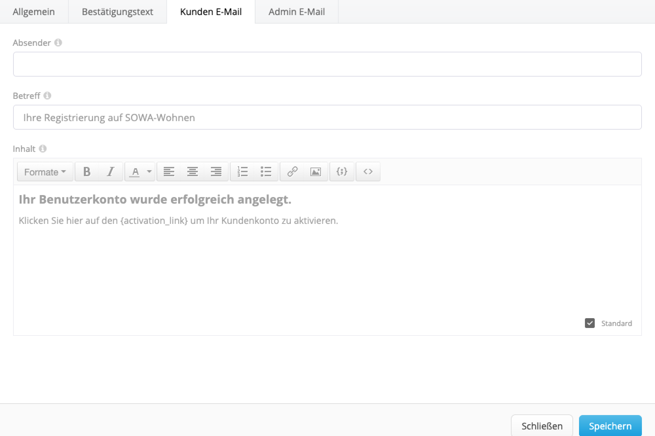Center the email text
This screenshot has height=436, width=655.
(x=192, y=172)
